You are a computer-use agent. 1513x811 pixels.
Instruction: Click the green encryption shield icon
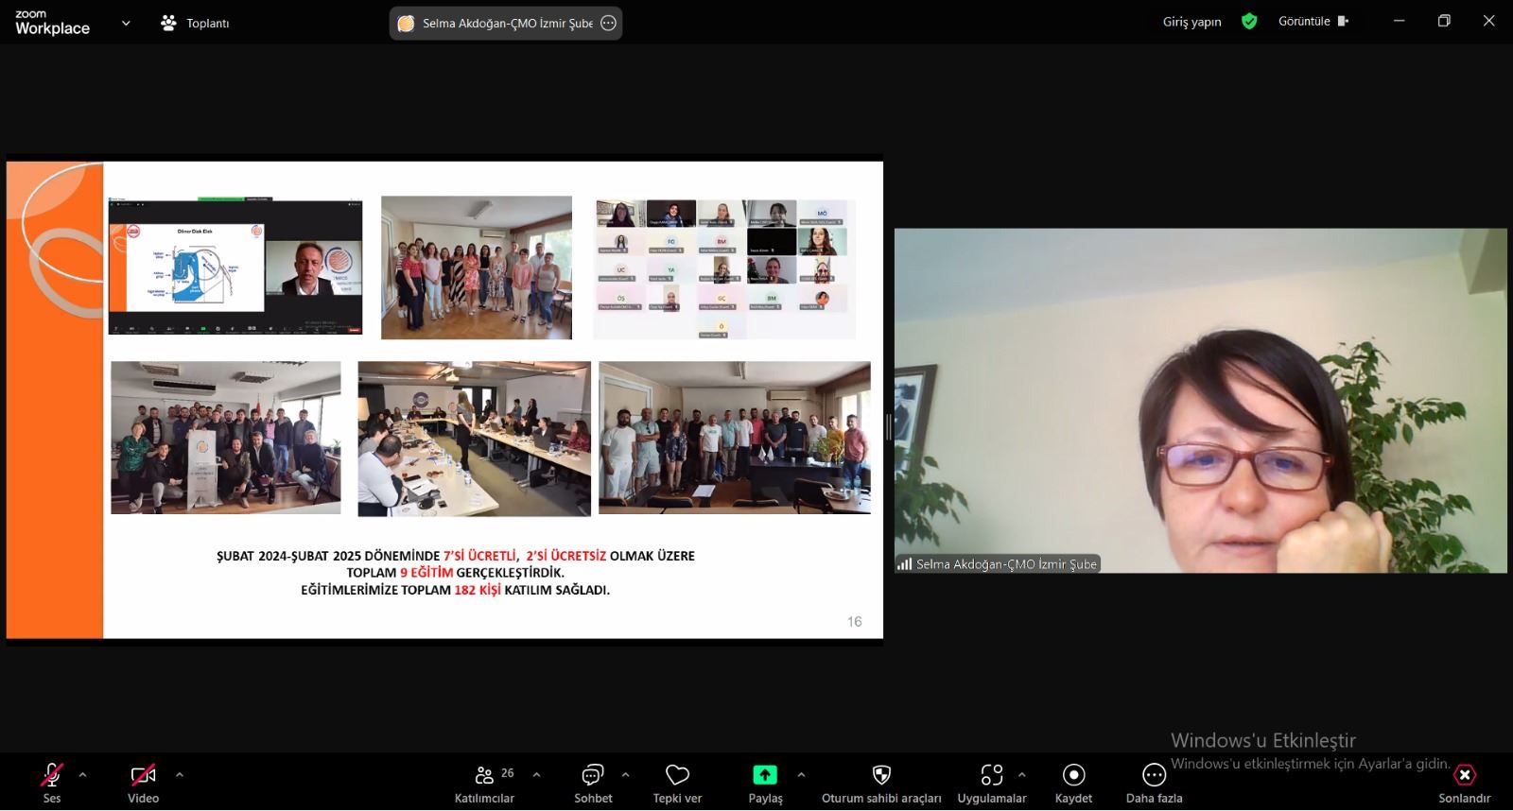pyautogui.click(x=1249, y=21)
